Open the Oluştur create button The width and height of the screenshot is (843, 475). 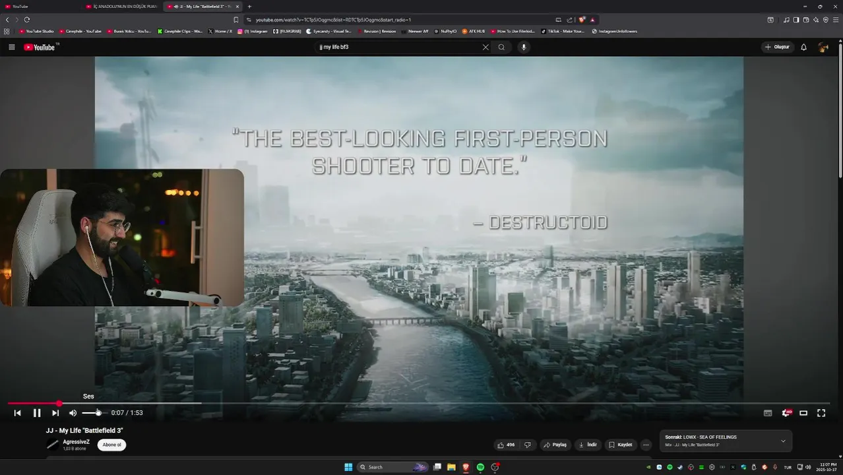pyautogui.click(x=777, y=47)
